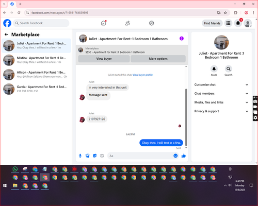Viewport: 258px width, 206px height.
Task: Open the Allison apartment conversation
Action: pos(36,75)
